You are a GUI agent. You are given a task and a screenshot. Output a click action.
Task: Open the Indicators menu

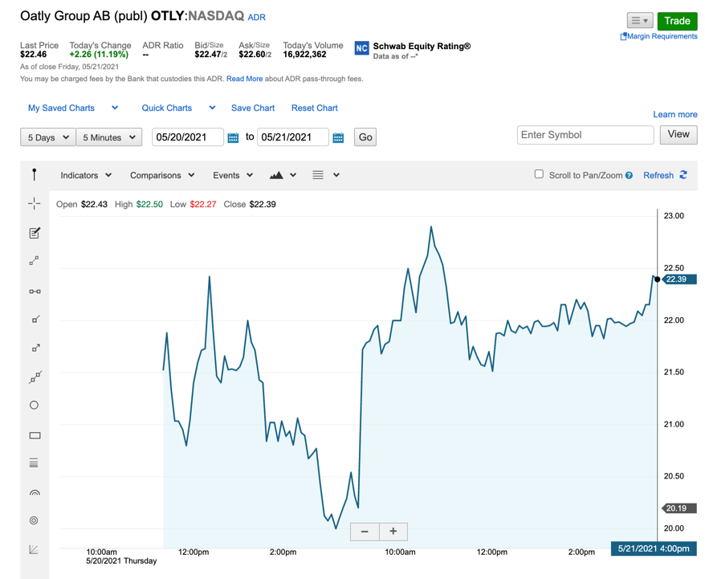click(x=86, y=175)
